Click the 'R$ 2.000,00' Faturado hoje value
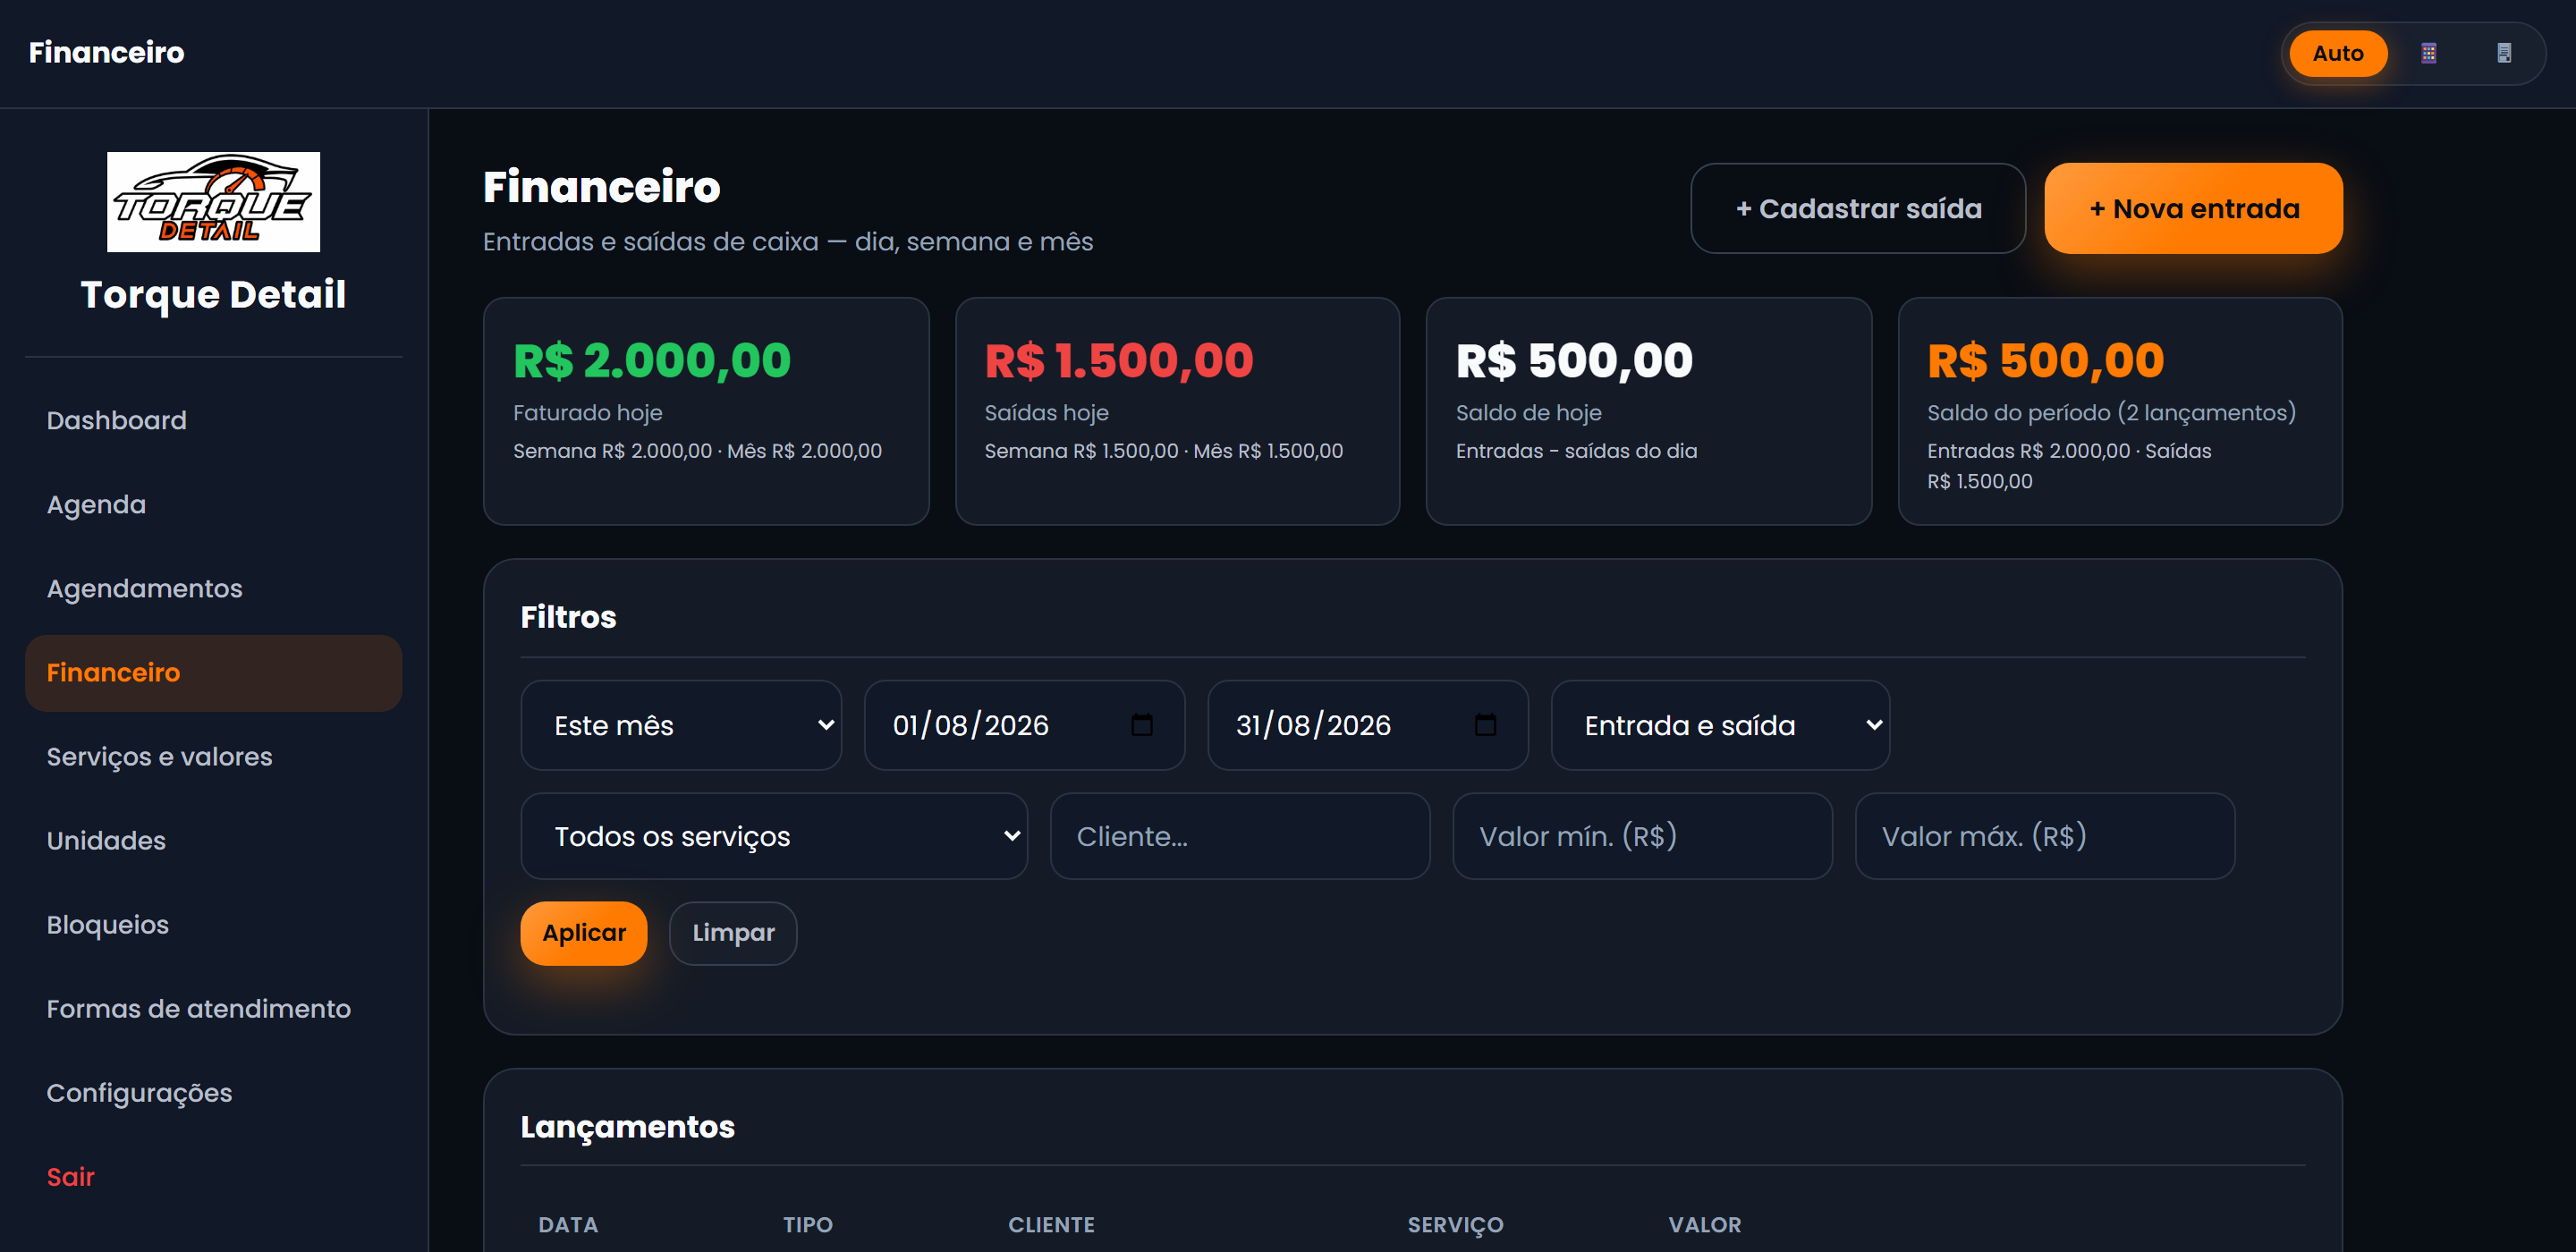The width and height of the screenshot is (2576, 1252). [652, 360]
